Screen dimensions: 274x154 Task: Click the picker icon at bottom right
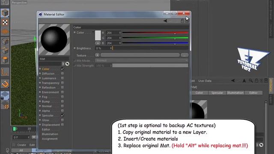261,145
